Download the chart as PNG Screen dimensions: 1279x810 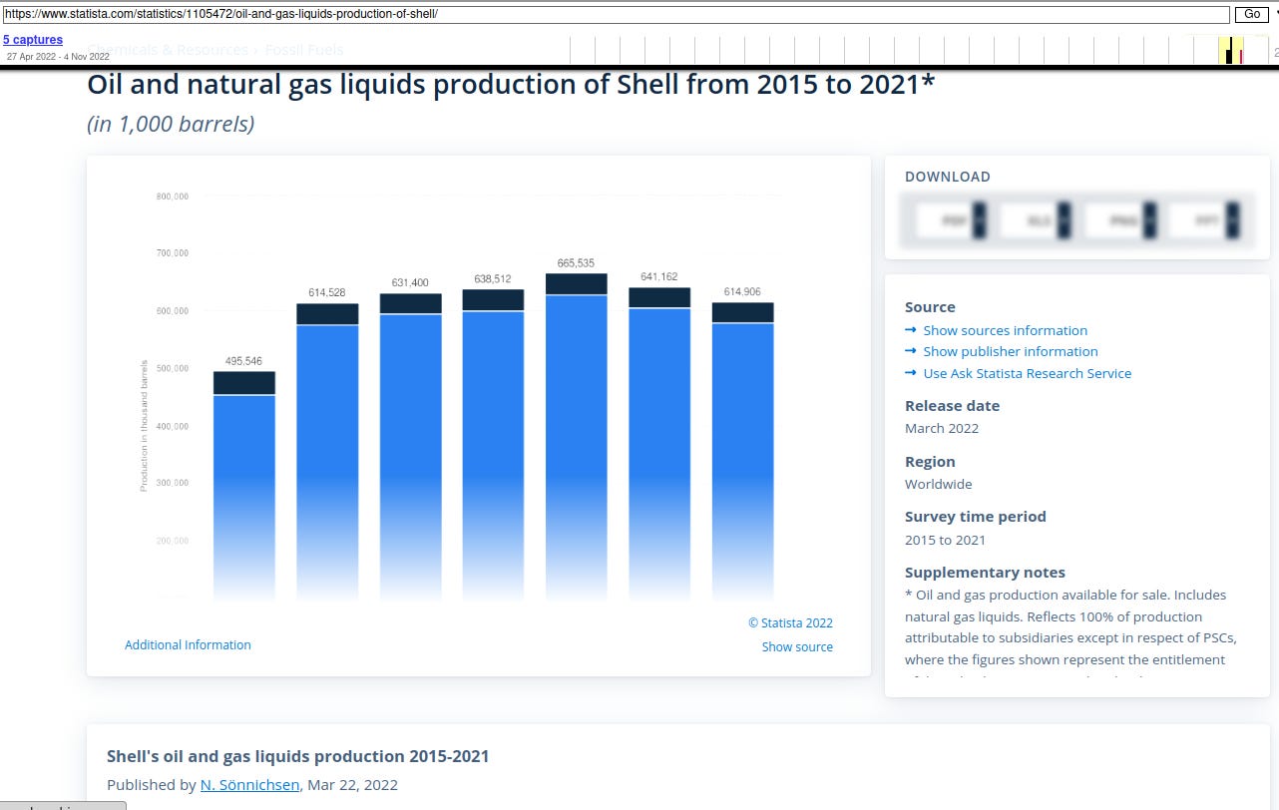coord(1121,220)
